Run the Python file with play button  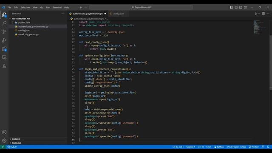click(x=256, y=14)
